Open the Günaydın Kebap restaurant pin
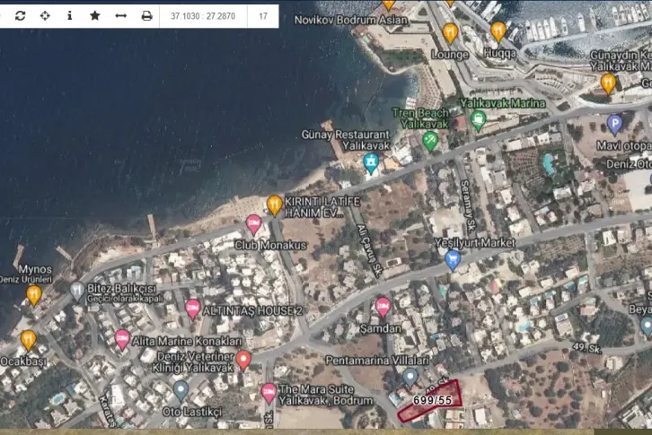 pyautogui.click(x=608, y=84)
